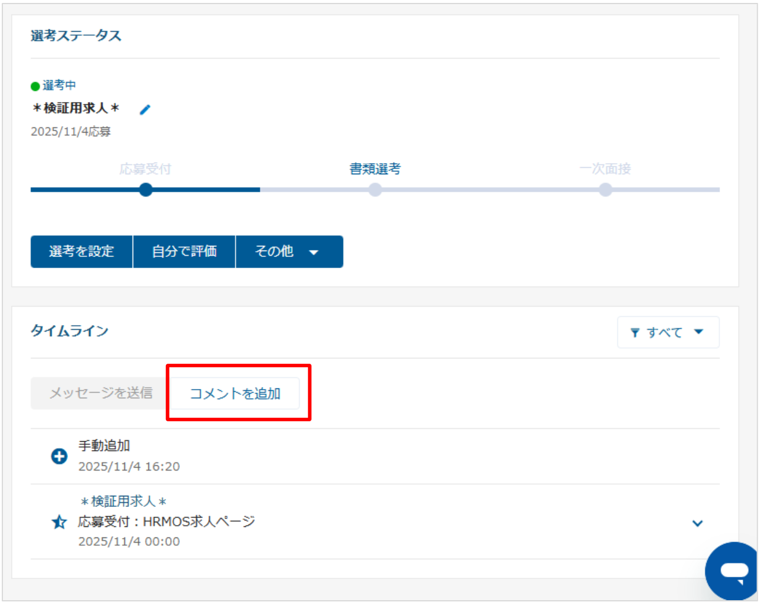The image size is (764, 609).
Task: Click the bold ＊検証用求人＊ job title
Action: (x=76, y=109)
